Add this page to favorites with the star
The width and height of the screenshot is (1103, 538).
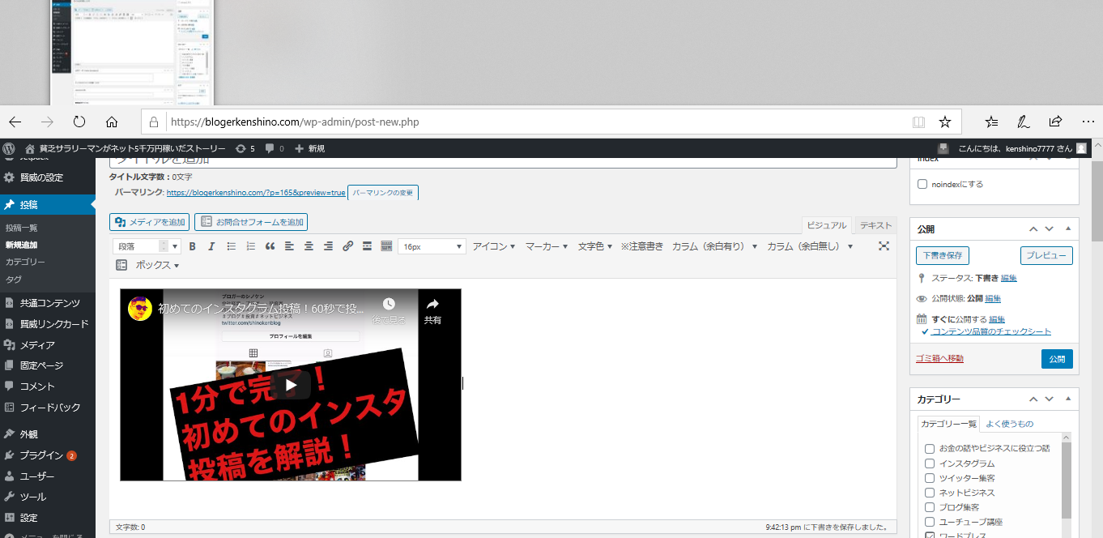tap(944, 122)
